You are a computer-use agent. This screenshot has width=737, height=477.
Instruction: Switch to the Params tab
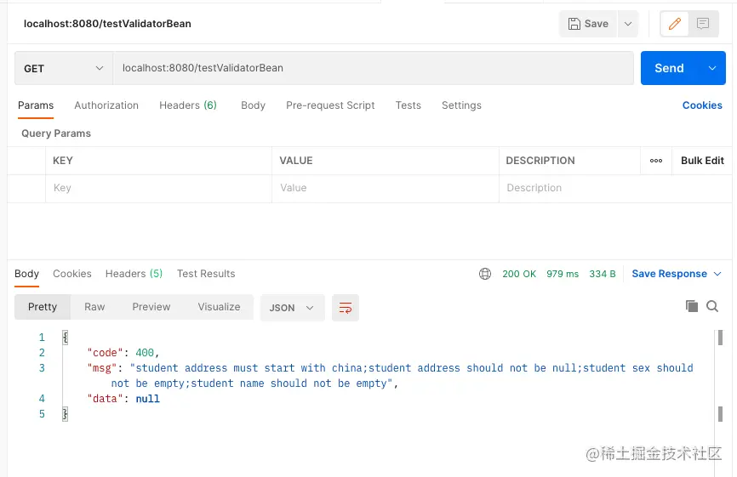click(x=36, y=105)
